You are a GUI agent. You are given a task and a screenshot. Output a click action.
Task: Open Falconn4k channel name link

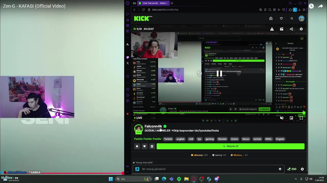153,126
